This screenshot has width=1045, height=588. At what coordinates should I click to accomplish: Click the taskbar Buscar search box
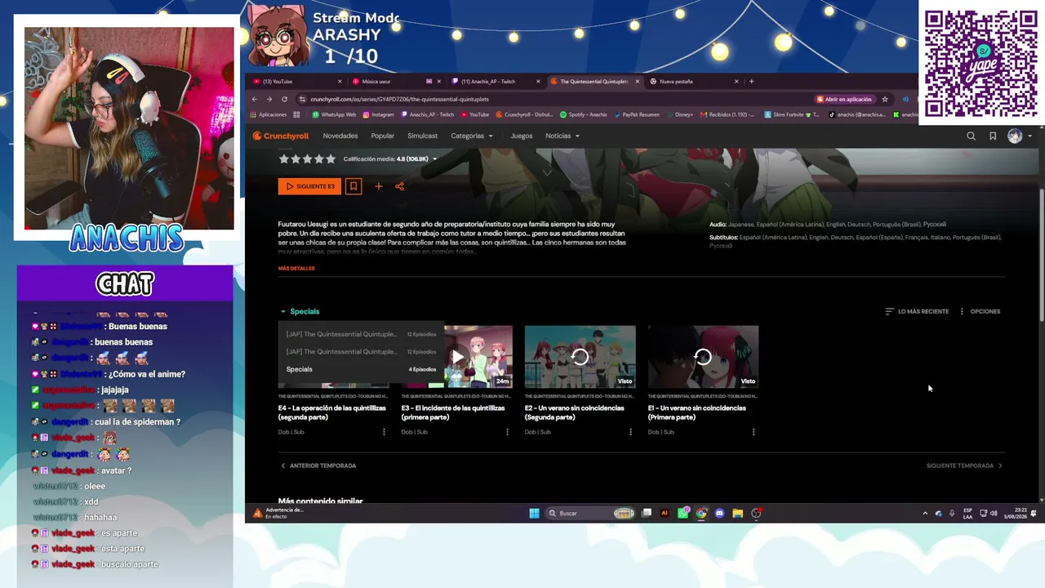point(590,513)
